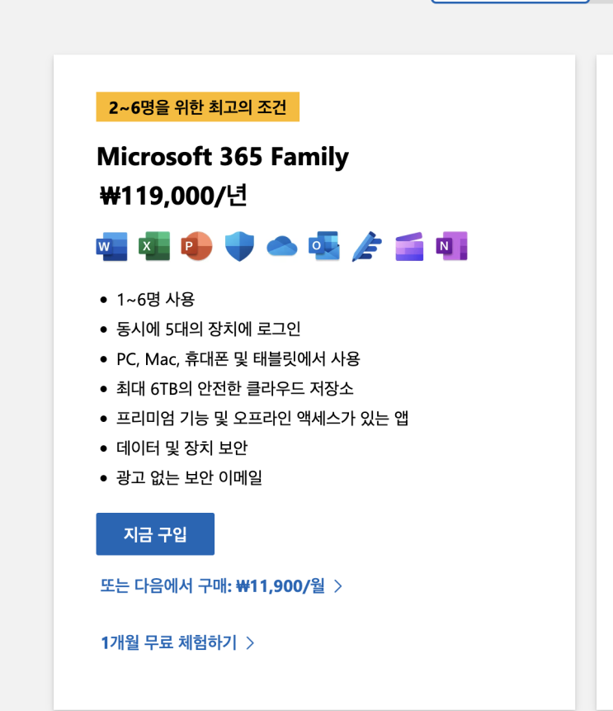Click the chevron after ₩11,900/월
Image resolution: width=613 pixels, height=711 pixels.
click(338, 586)
